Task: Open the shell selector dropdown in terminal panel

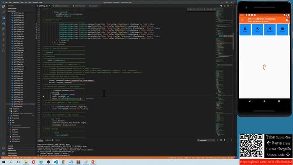Action: (x=206, y=140)
